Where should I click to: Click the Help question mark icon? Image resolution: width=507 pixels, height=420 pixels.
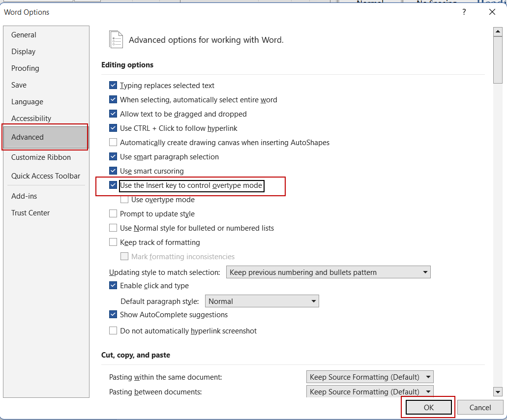tap(464, 12)
